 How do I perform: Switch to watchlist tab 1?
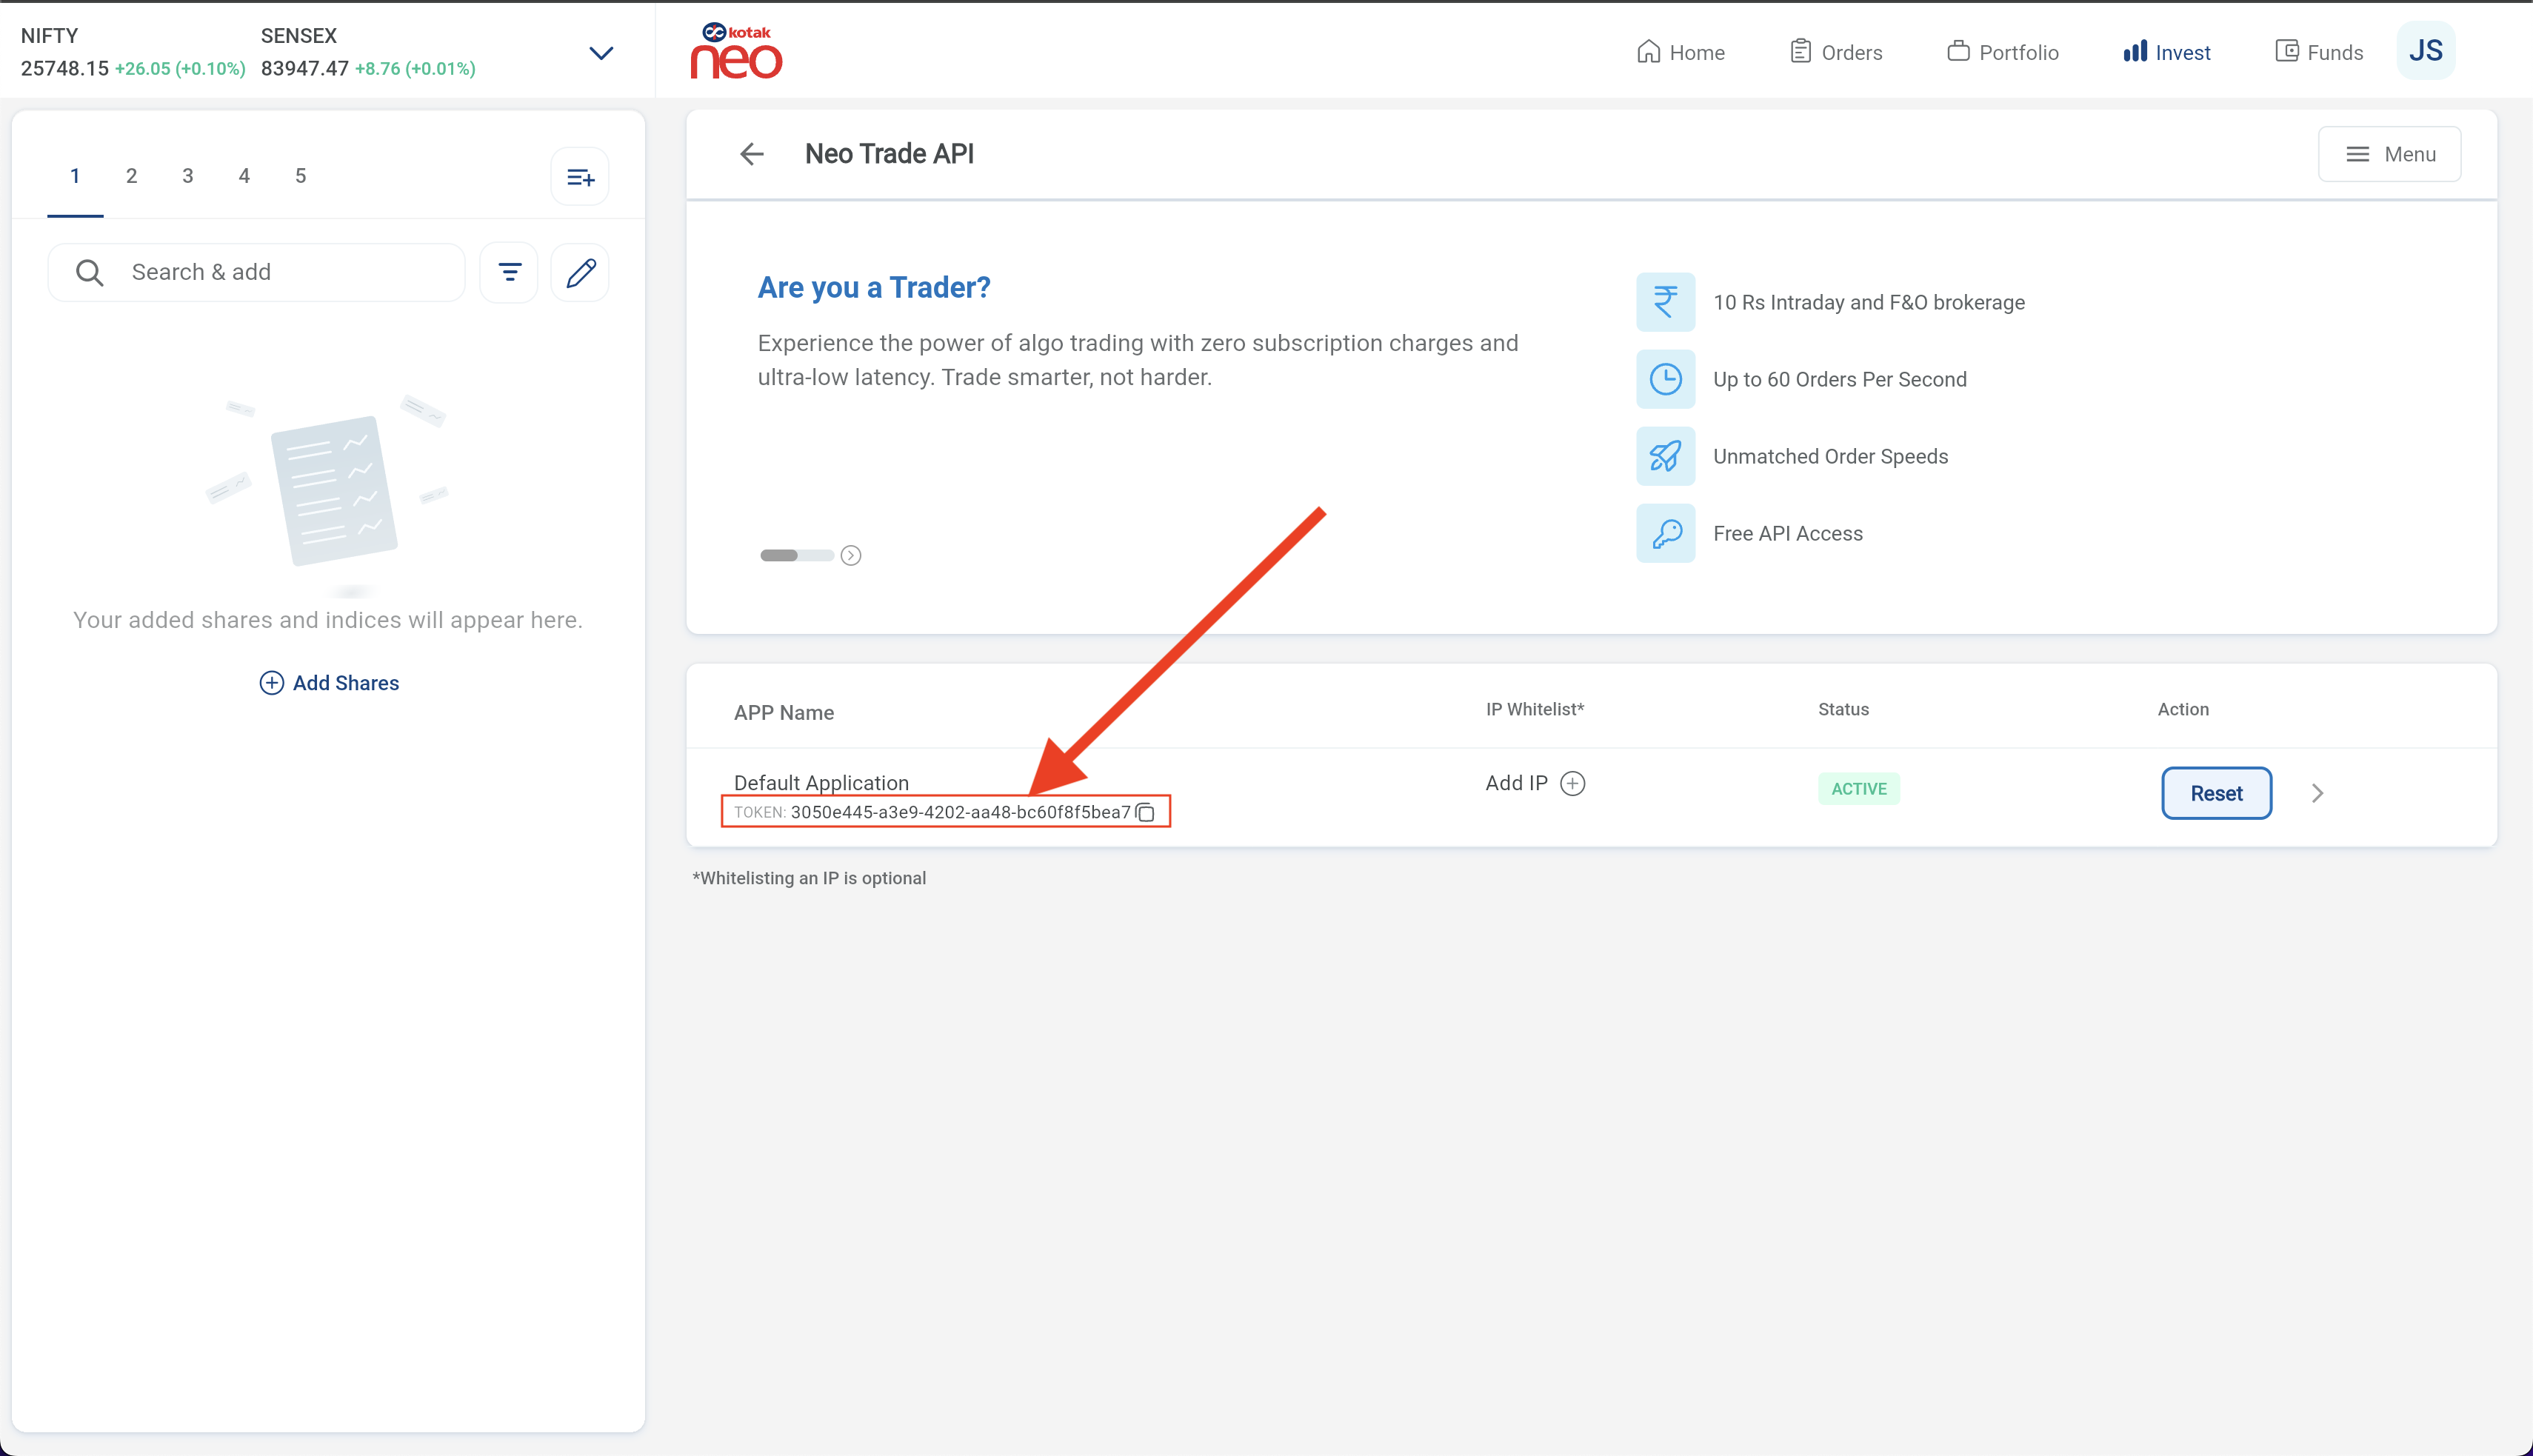click(75, 176)
